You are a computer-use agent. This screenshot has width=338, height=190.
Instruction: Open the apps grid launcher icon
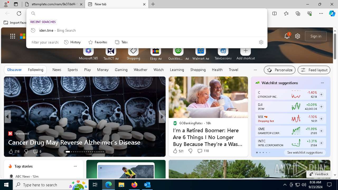13,36
